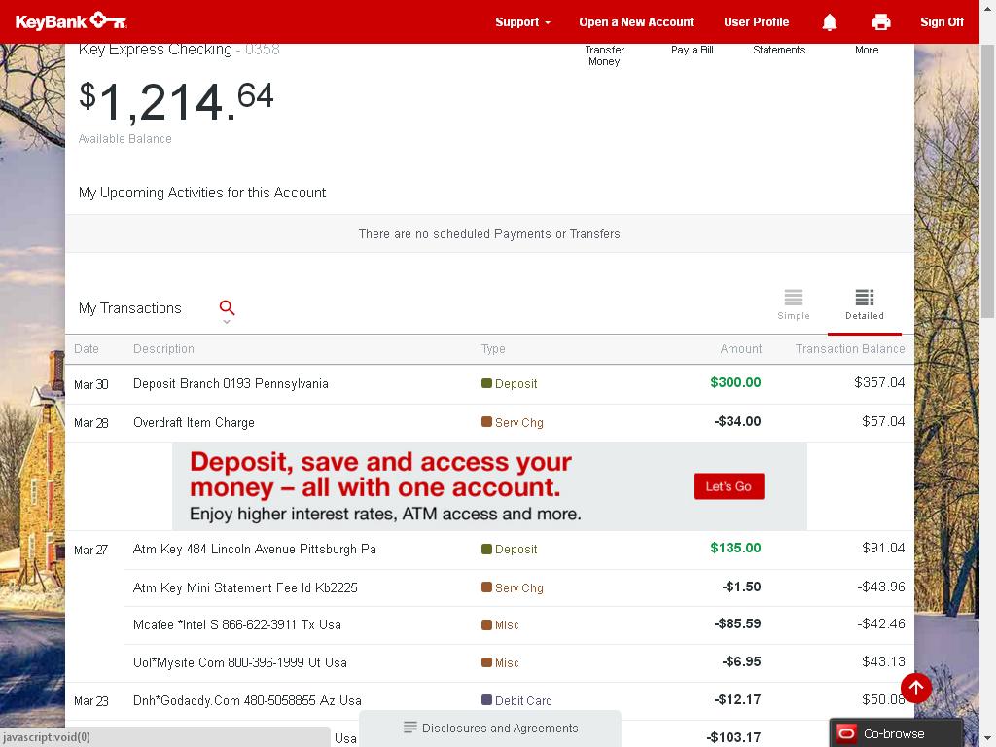Open the More actions menu
The height and width of the screenshot is (747, 996).
[x=867, y=50]
